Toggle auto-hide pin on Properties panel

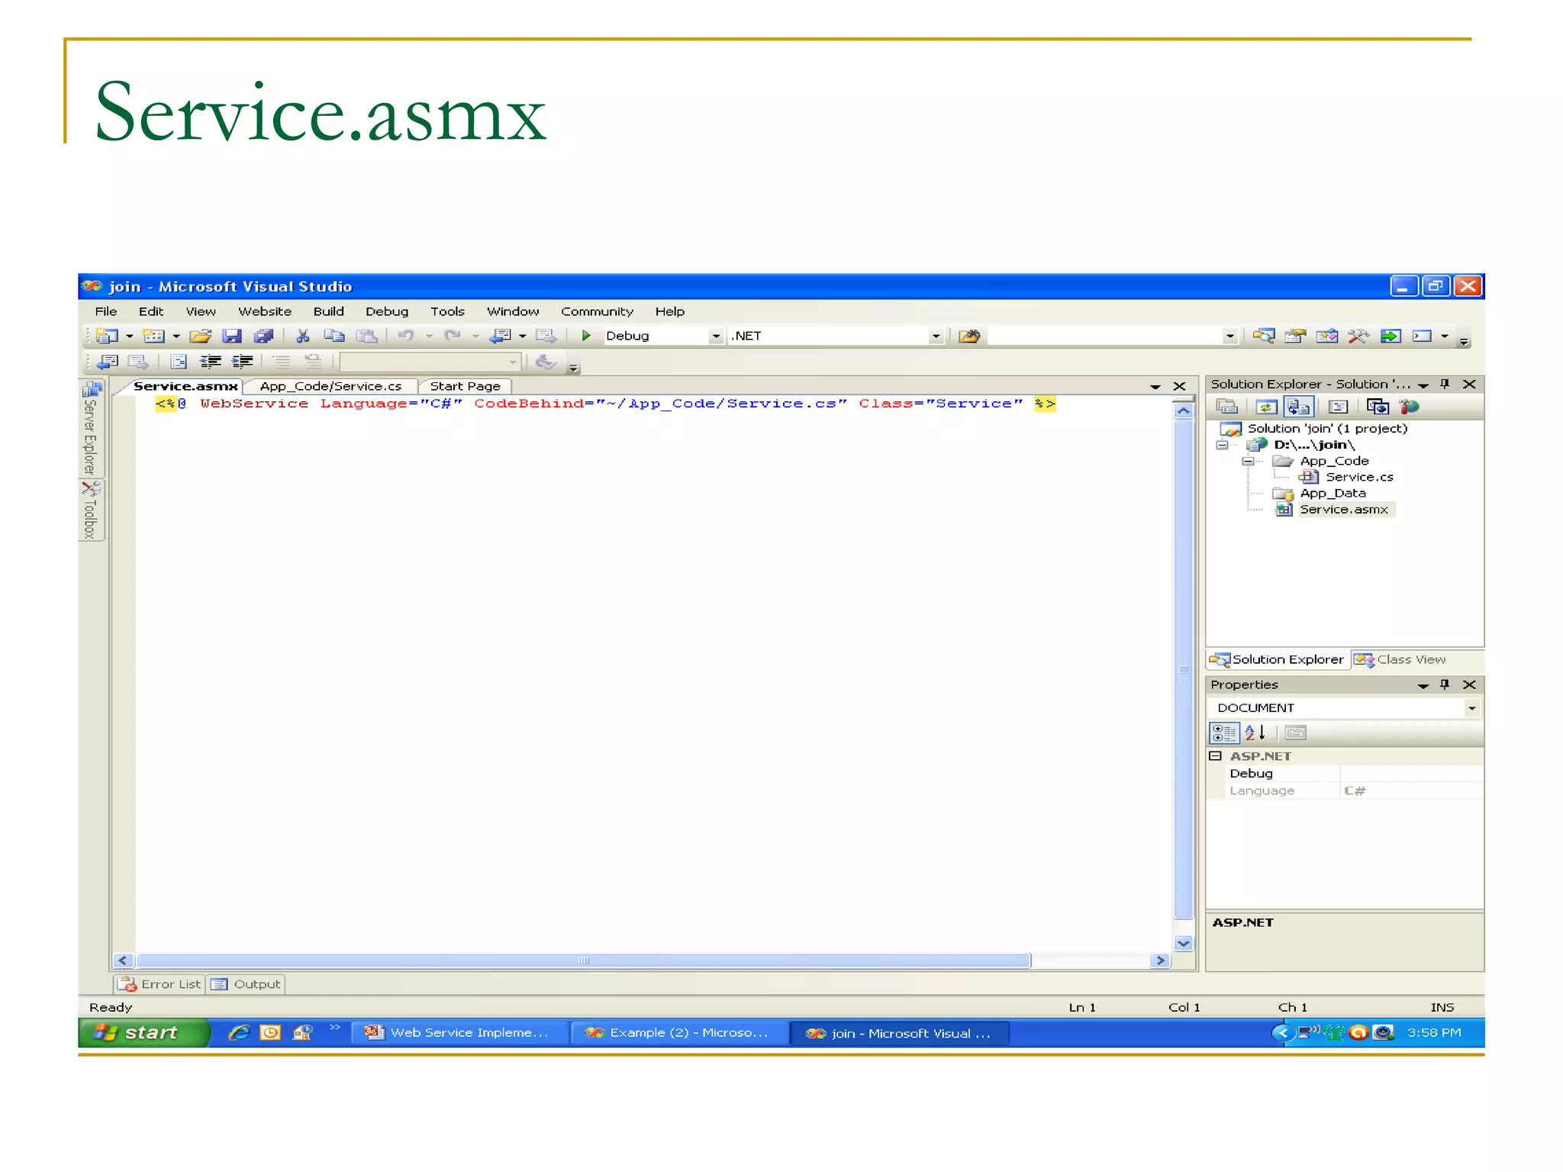[1445, 684]
